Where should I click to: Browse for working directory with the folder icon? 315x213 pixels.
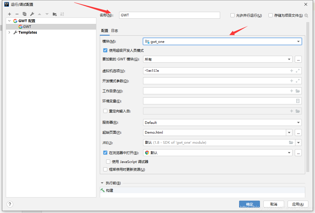click(x=298, y=91)
